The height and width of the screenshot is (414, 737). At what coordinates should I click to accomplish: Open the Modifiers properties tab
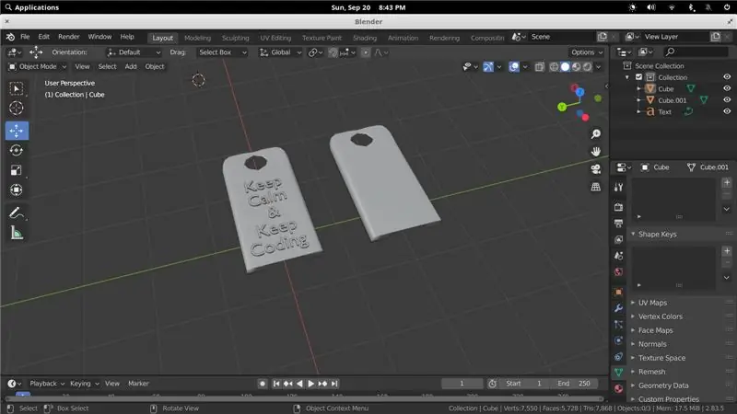(618, 308)
